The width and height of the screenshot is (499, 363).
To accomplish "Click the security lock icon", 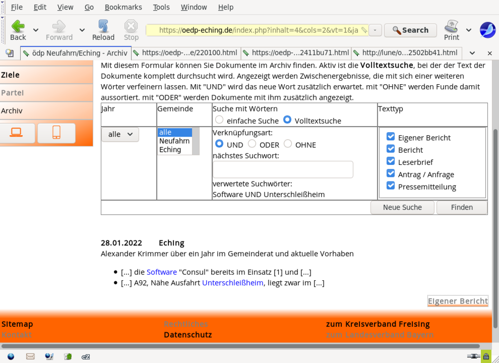I will [x=486, y=356].
